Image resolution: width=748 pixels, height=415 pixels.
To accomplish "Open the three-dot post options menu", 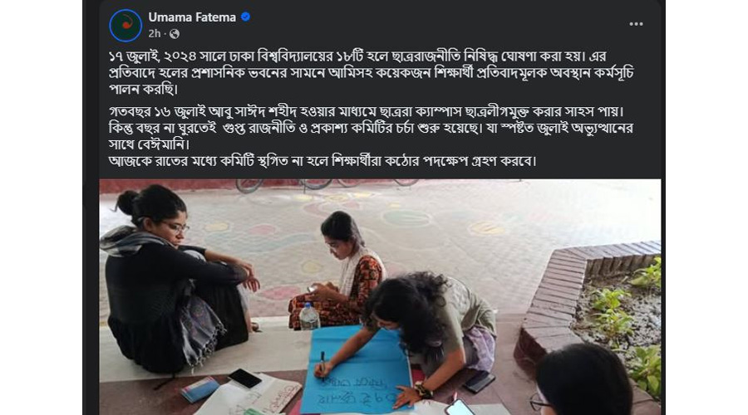I will tap(636, 24).
